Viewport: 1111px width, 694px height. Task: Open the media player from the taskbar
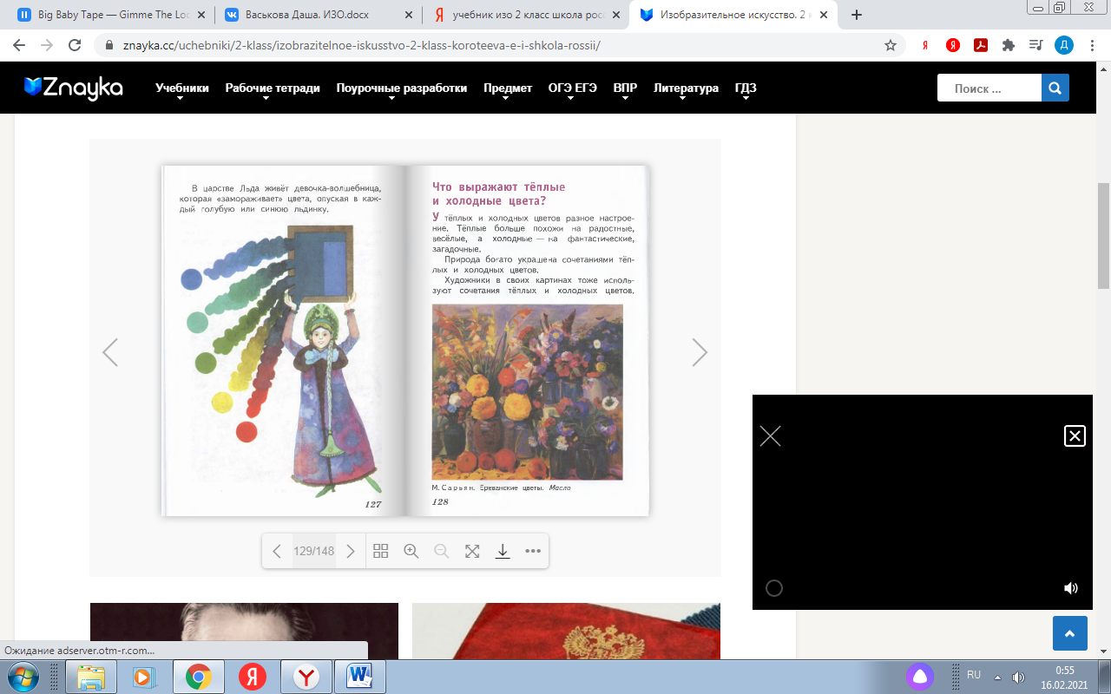(x=144, y=677)
